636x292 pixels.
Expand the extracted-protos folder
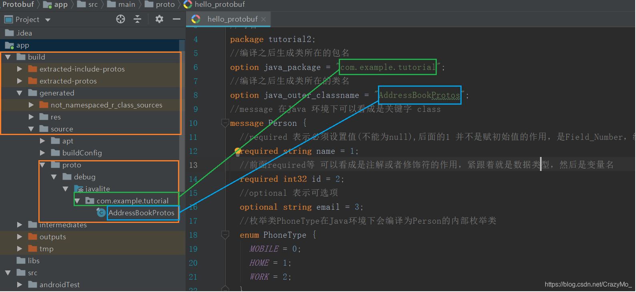point(19,81)
